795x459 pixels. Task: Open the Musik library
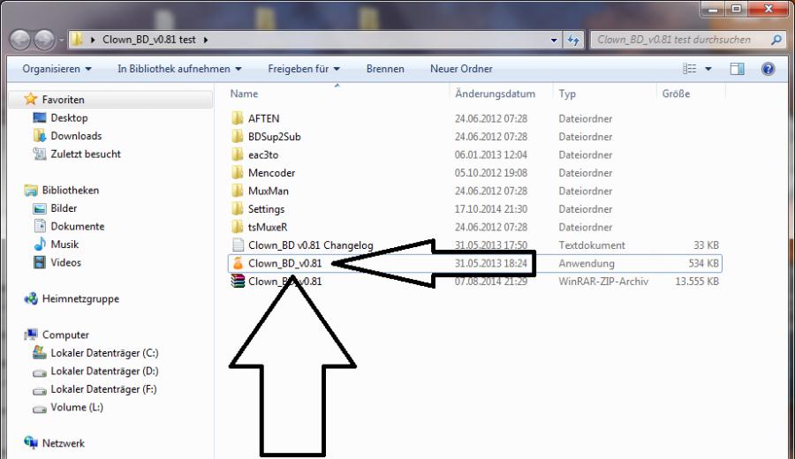coord(64,245)
